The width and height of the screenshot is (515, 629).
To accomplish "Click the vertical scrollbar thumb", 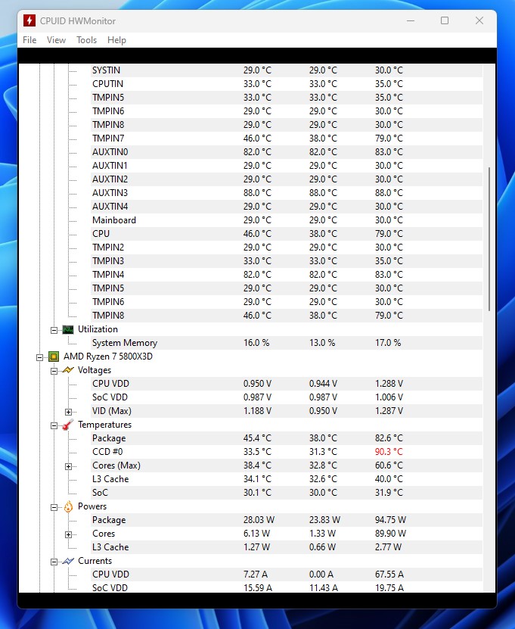I will pyautogui.click(x=489, y=239).
